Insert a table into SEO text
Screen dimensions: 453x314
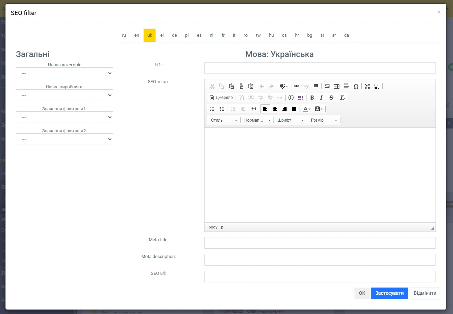[x=337, y=86]
